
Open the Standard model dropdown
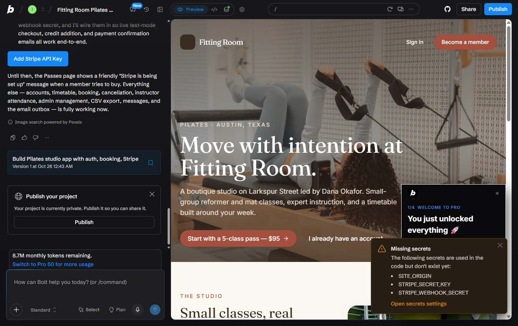(x=44, y=310)
